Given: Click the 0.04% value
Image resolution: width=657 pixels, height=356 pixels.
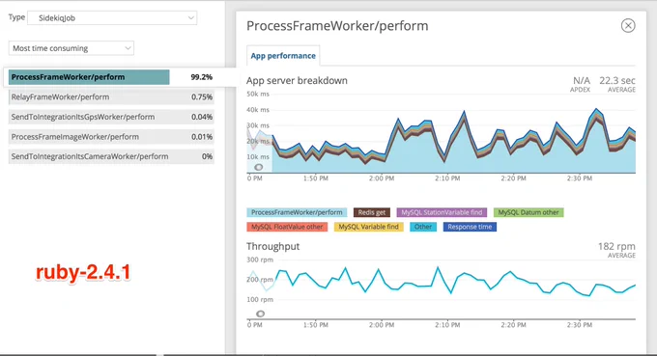Looking at the screenshot, I should [x=202, y=117].
